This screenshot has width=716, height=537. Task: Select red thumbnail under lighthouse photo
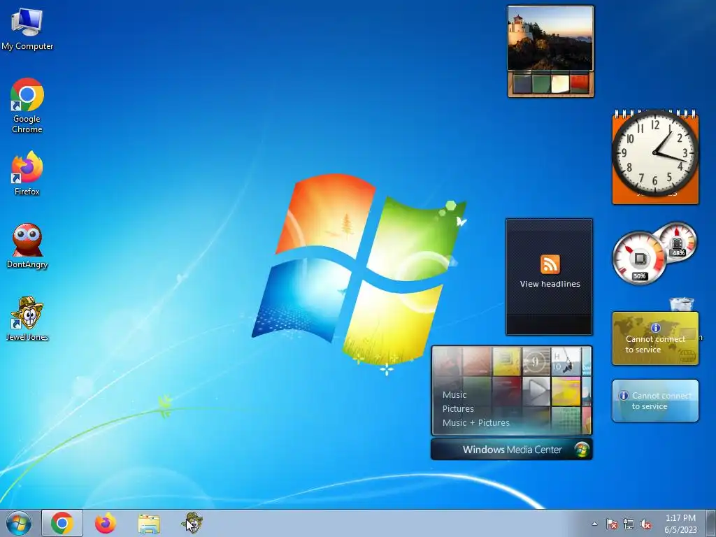579,84
